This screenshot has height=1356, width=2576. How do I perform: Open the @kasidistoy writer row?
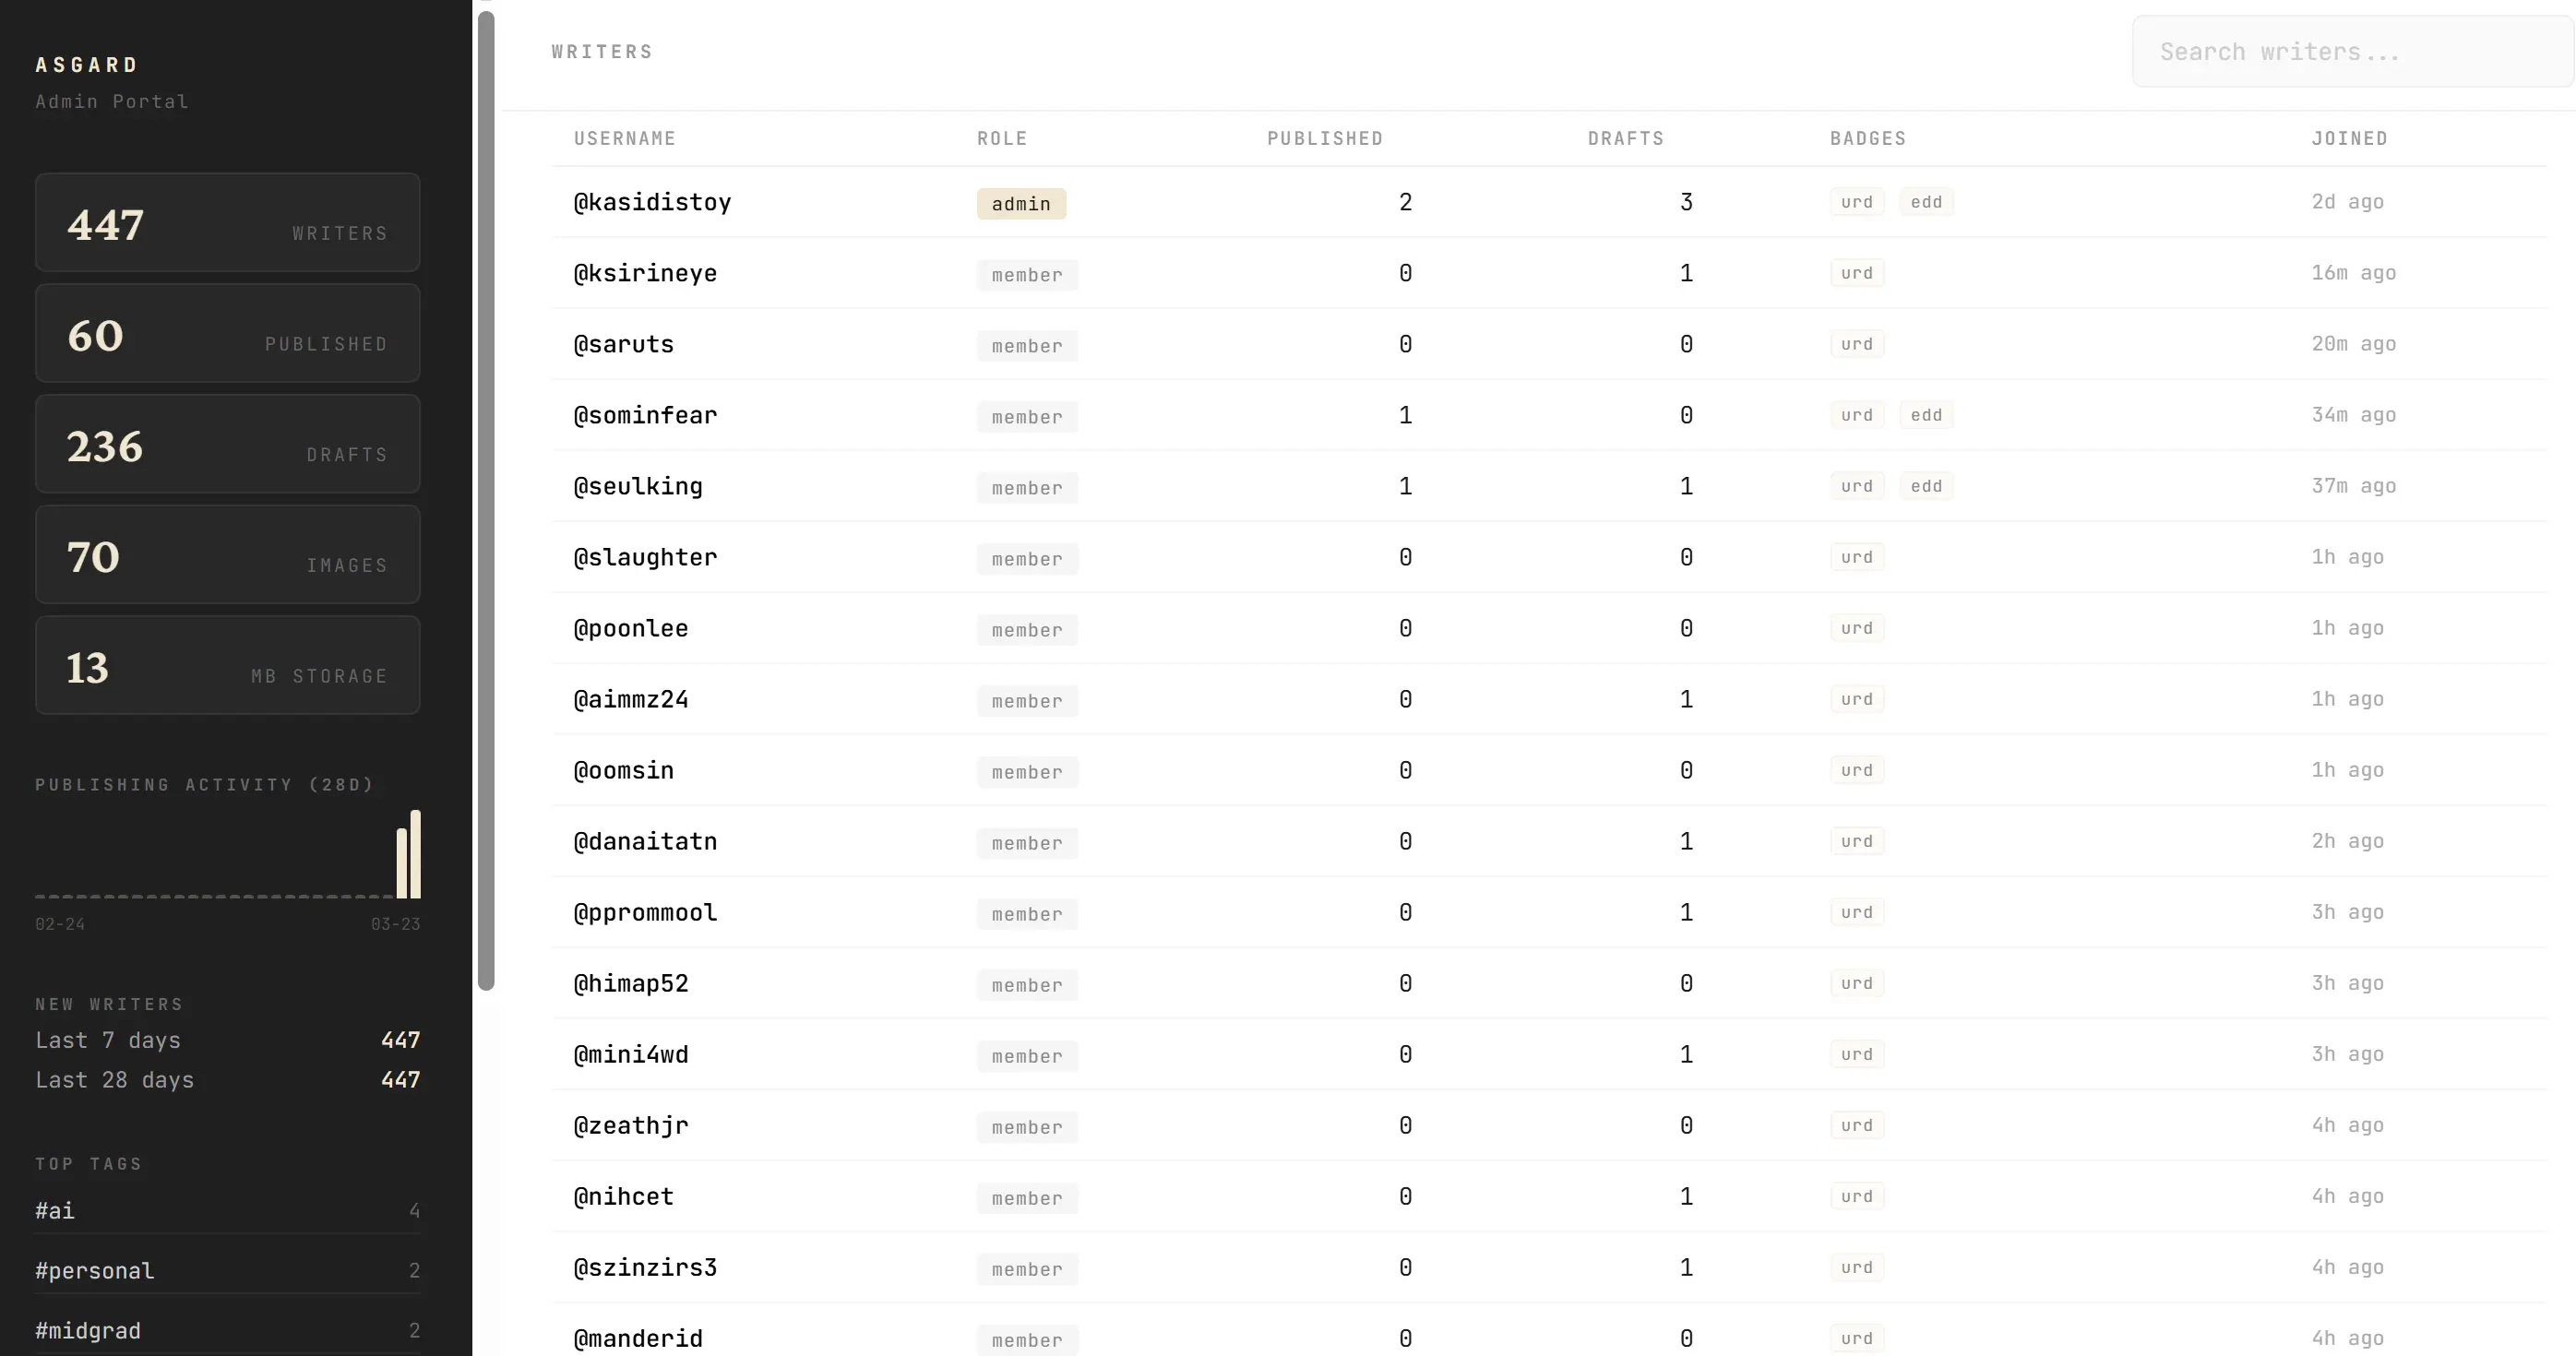click(x=652, y=202)
